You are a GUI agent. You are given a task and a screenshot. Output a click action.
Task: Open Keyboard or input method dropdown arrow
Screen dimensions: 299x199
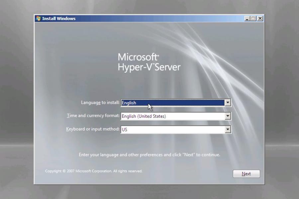click(228, 129)
